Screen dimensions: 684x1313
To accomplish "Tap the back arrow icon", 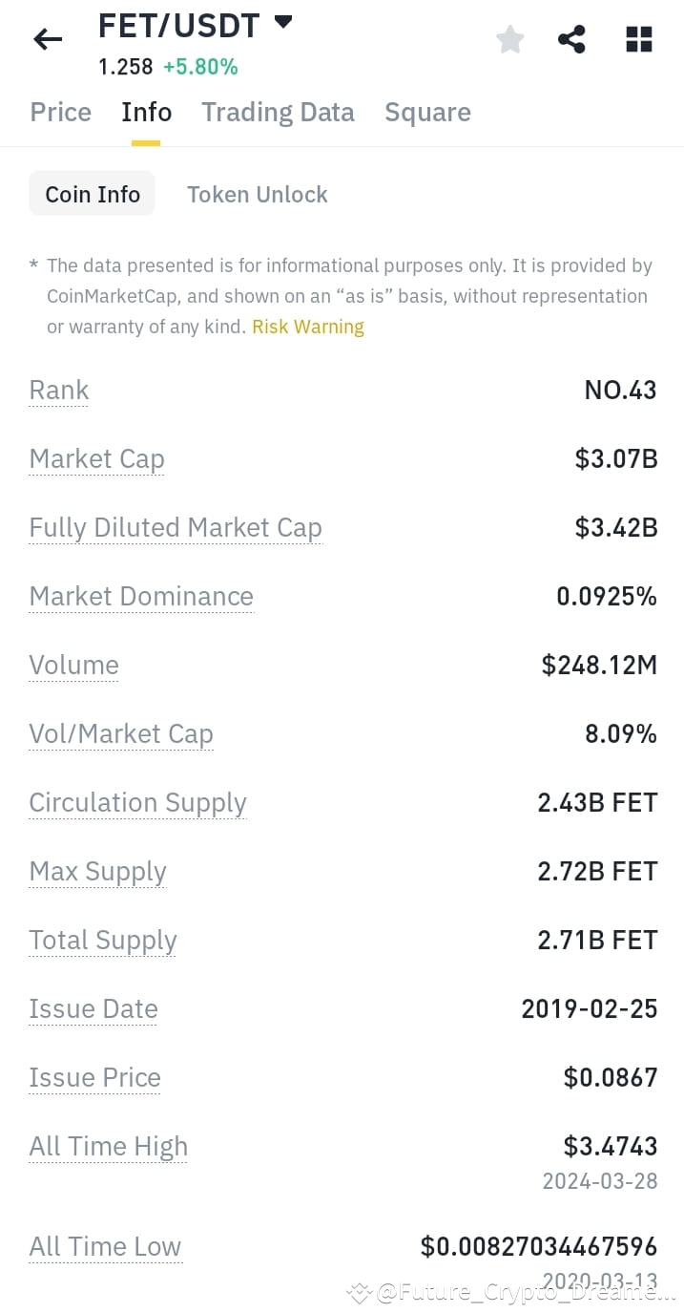I will click(x=47, y=39).
